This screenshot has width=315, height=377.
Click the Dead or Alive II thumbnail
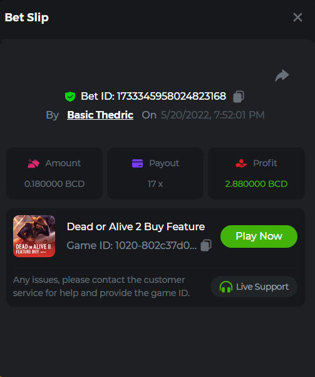coord(34,236)
